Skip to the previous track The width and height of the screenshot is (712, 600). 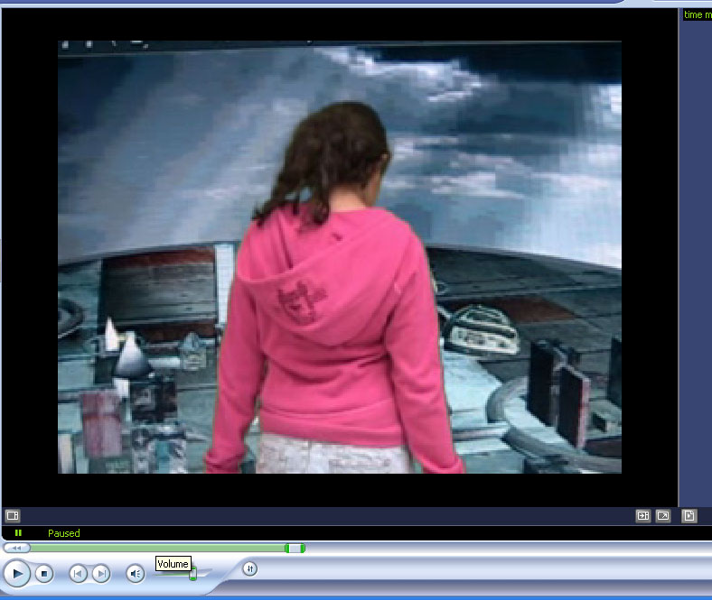pos(79,573)
